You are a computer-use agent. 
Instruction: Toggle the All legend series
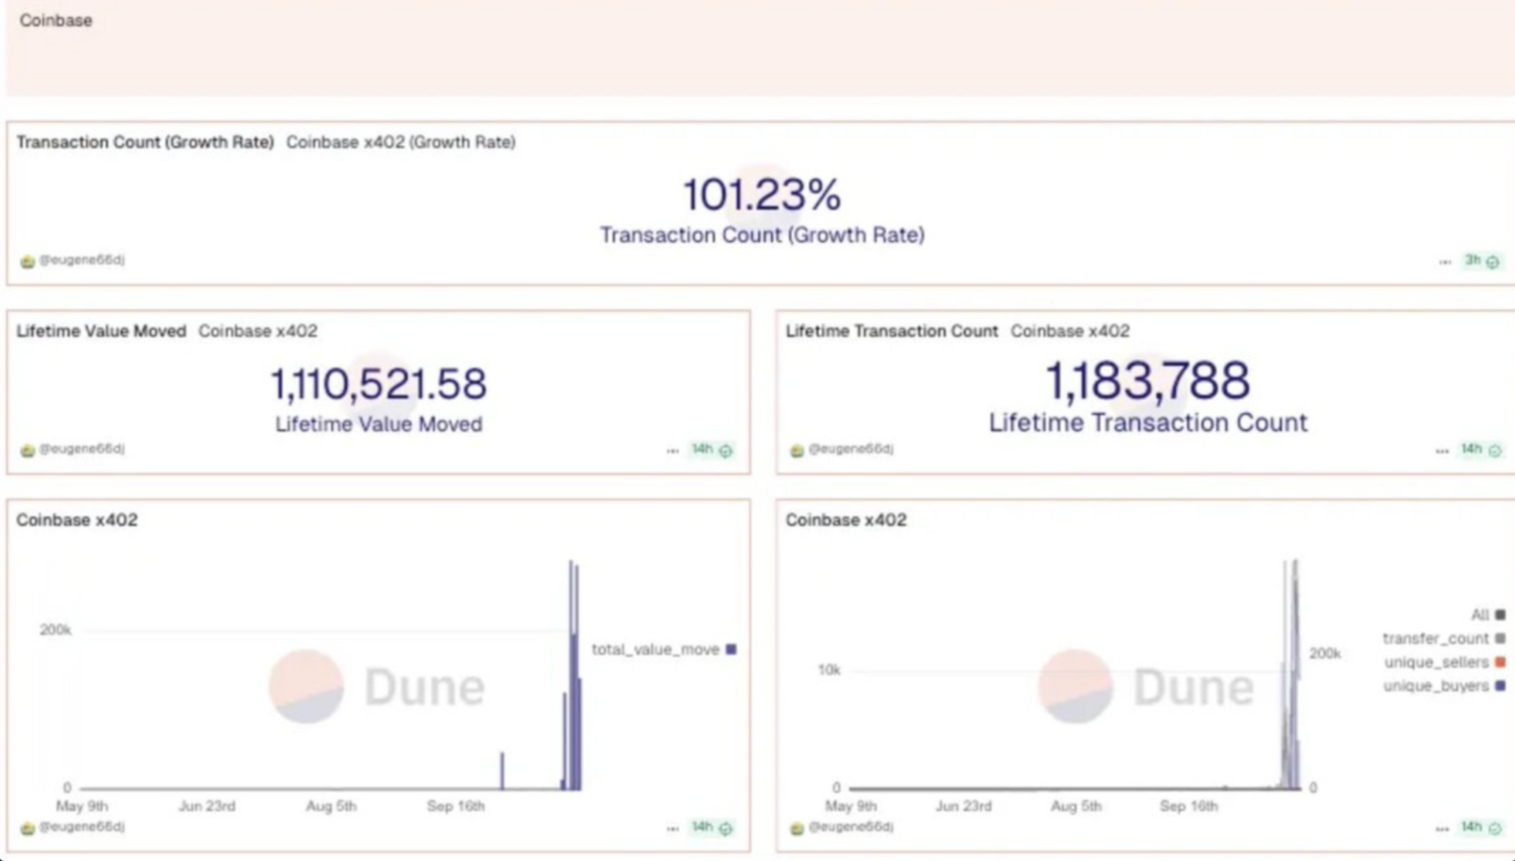(1488, 615)
